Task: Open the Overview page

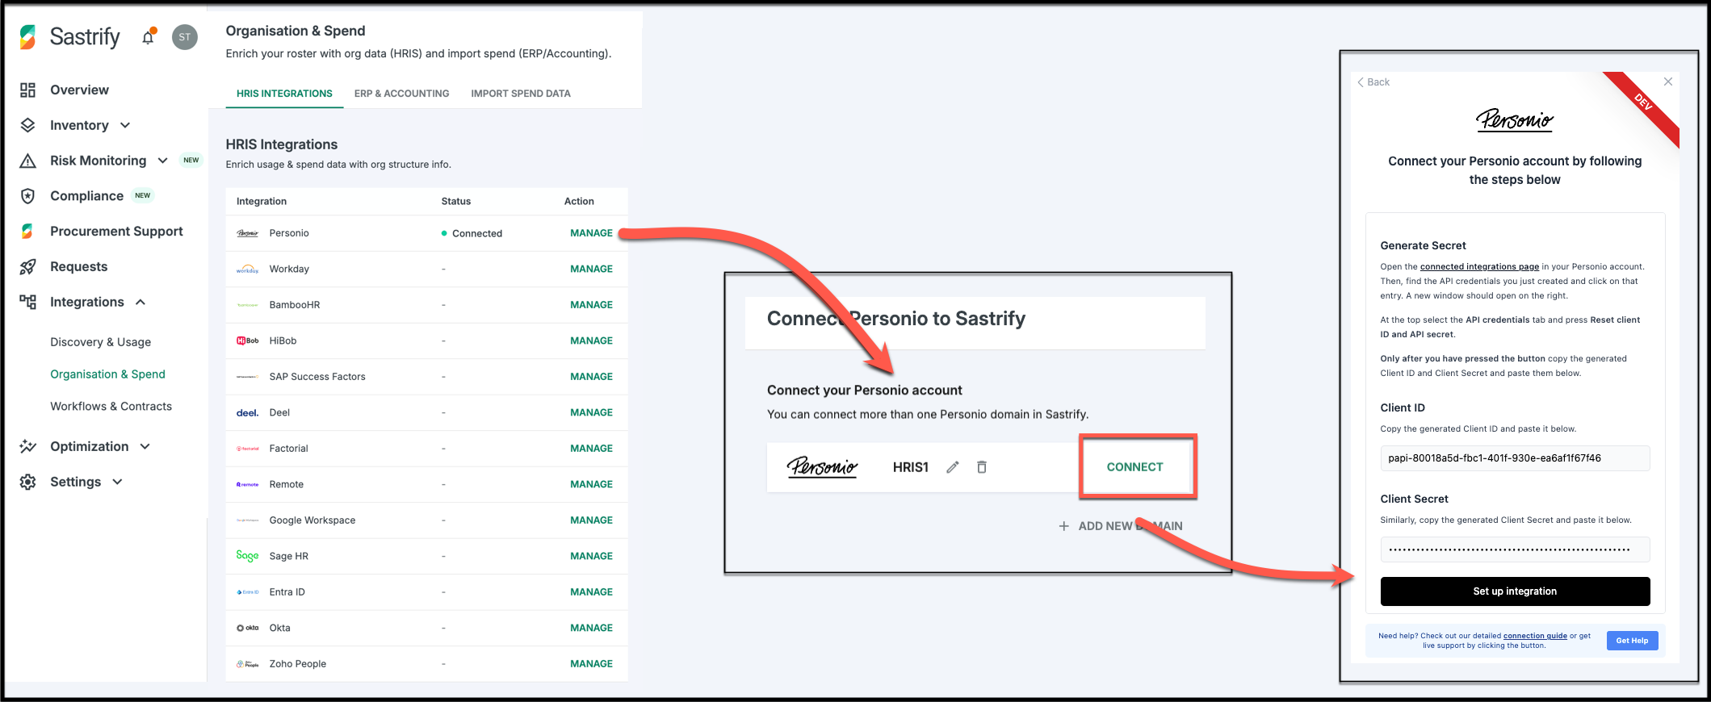Action: (x=79, y=90)
